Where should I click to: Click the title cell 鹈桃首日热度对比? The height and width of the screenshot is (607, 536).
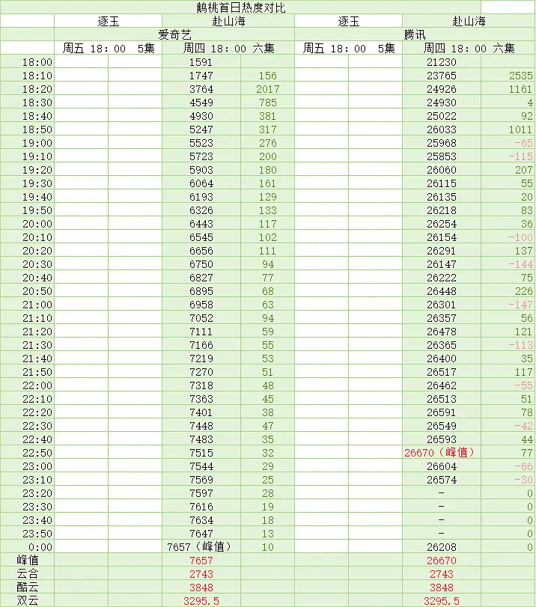(x=240, y=7)
